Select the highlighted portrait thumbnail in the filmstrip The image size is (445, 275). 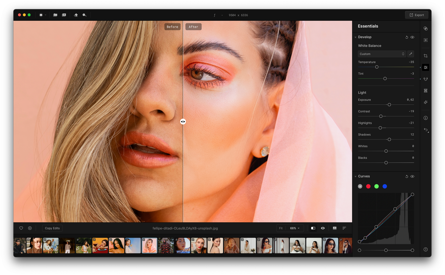(x=149, y=245)
